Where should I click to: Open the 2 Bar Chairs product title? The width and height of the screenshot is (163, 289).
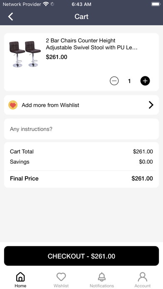pyautogui.click(x=91, y=44)
